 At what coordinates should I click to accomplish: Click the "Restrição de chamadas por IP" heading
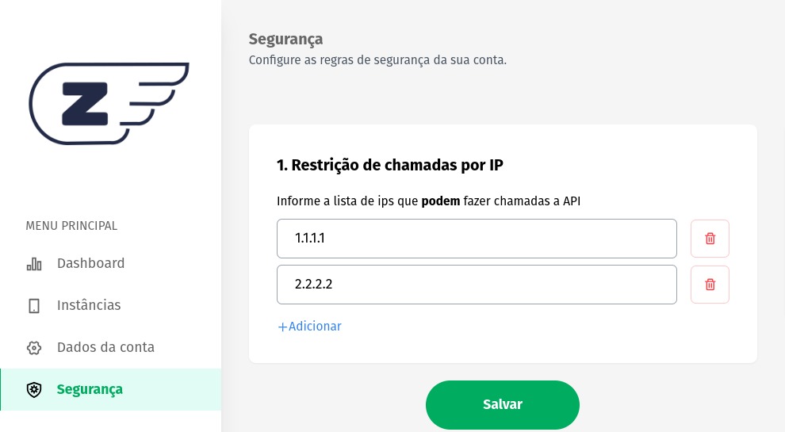point(390,165)
